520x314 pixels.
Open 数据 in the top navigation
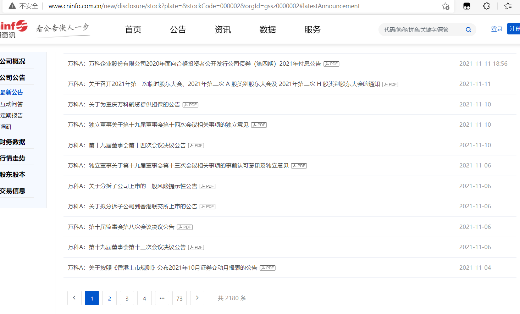click(x=267, y=29)
